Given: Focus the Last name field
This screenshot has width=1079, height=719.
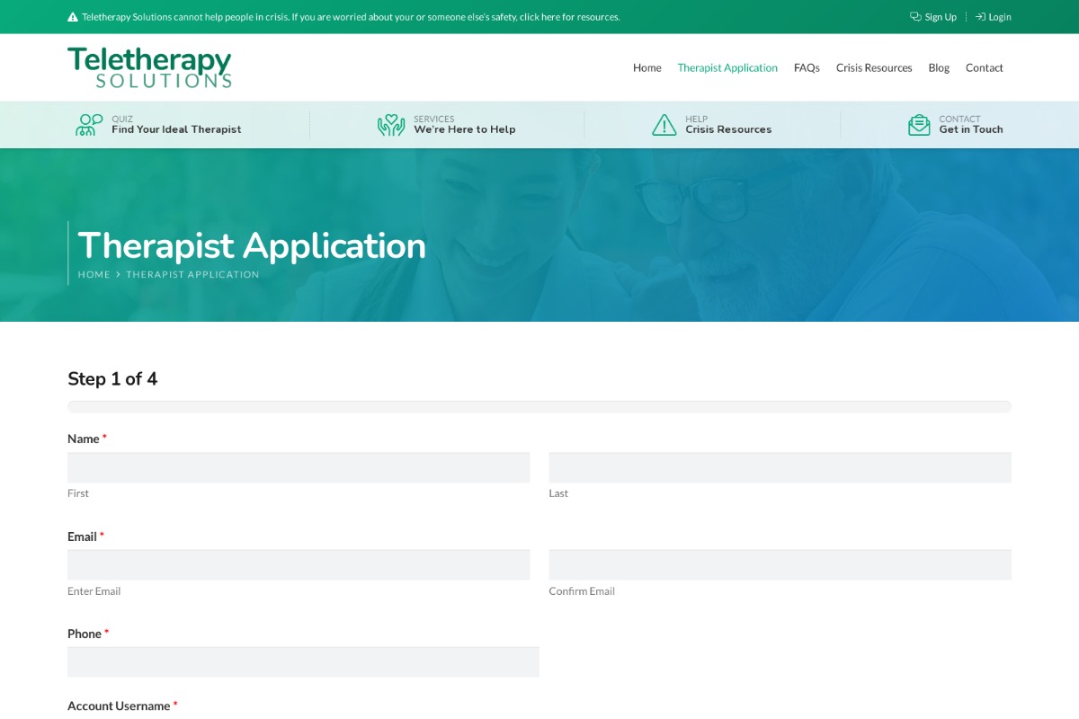Looking at the screenshot, I should (780, 467).
